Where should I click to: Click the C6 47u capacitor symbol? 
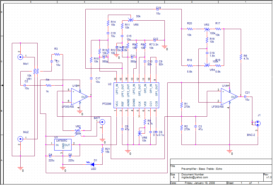(x=122, y=129)
